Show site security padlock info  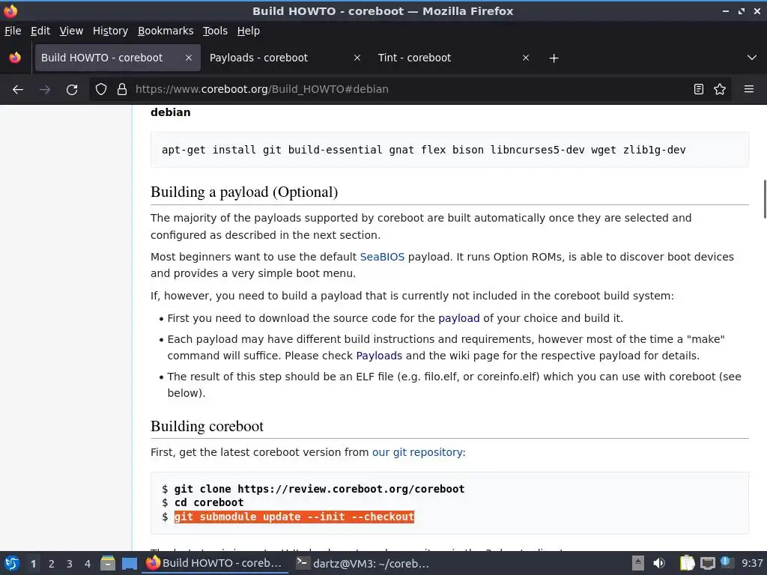tap(122, 89)
